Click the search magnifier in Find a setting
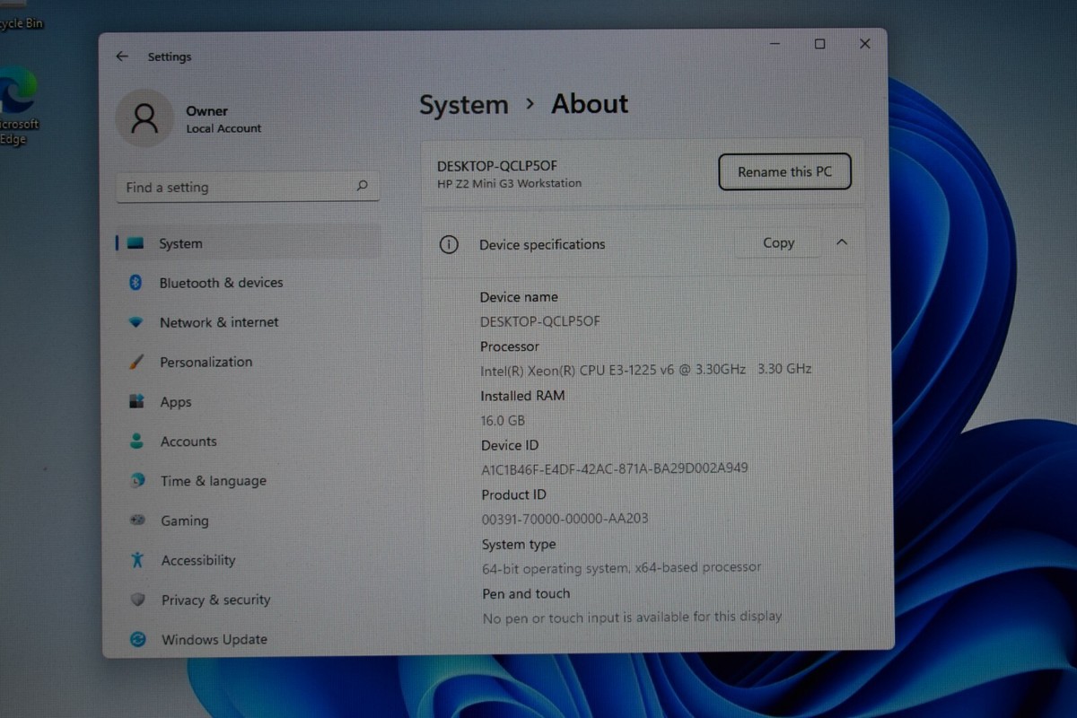Screen dimensions: 1077x718 point(362,187)
